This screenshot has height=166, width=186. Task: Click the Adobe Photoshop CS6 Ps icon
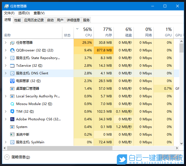tap(12, 119)
